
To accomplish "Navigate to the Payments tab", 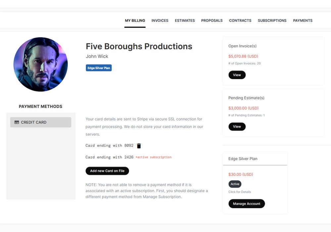I will (303, 21).
